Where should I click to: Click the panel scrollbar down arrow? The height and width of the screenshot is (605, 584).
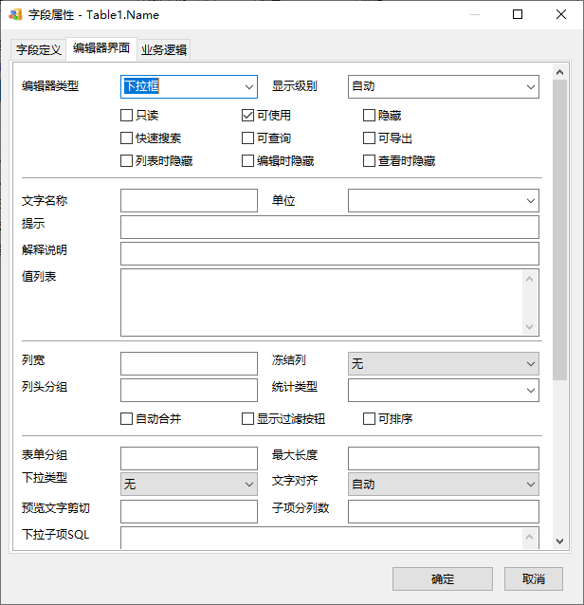[x=559, y=541]
